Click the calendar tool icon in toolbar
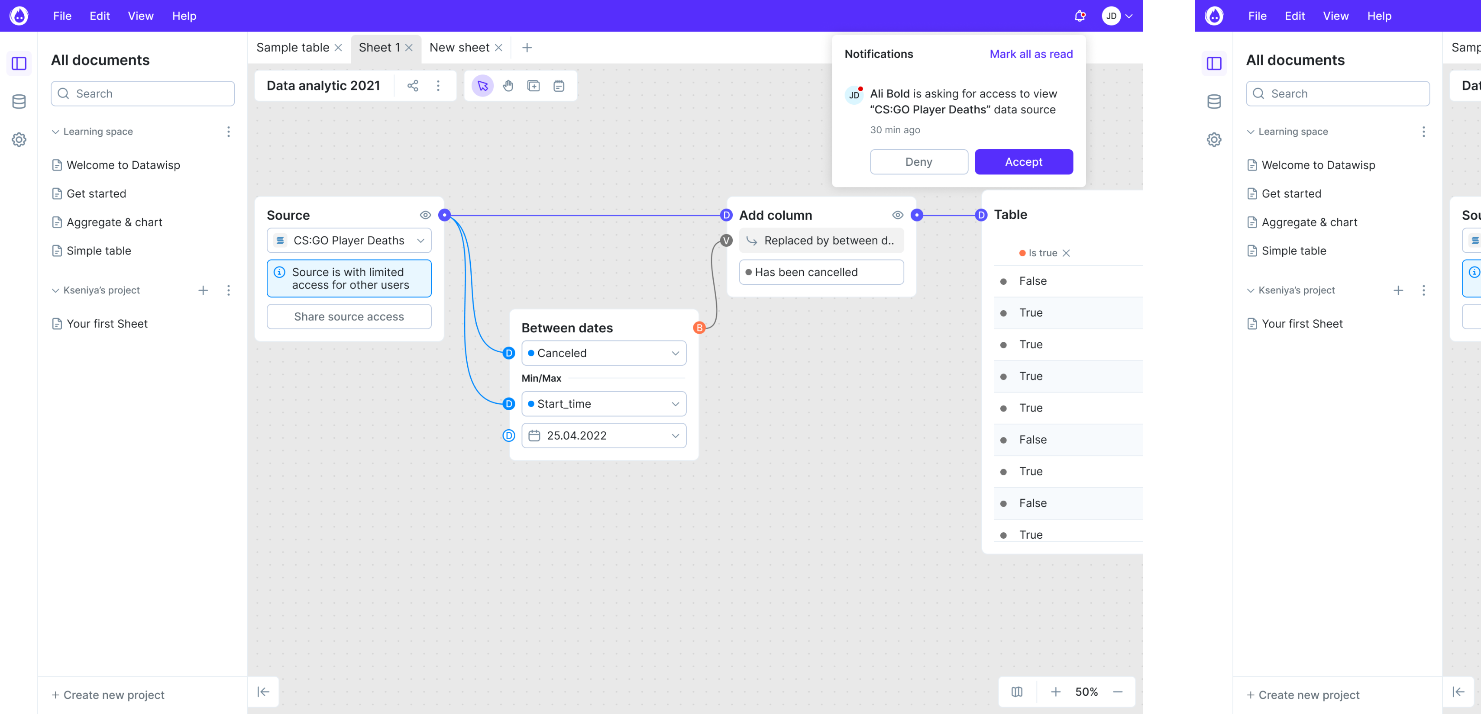 (558, 86)
